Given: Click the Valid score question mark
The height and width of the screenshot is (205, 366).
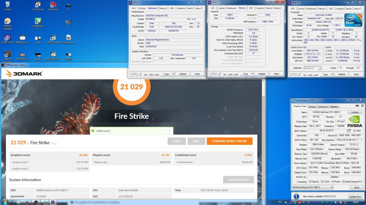Looking at the screenshot, I should [x=169, y=131].
